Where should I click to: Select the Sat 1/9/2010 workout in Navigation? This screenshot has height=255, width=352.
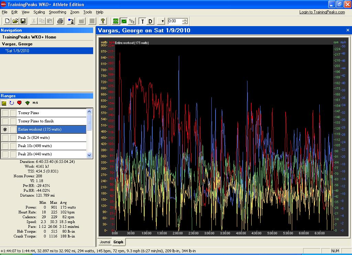coord(17,51)
